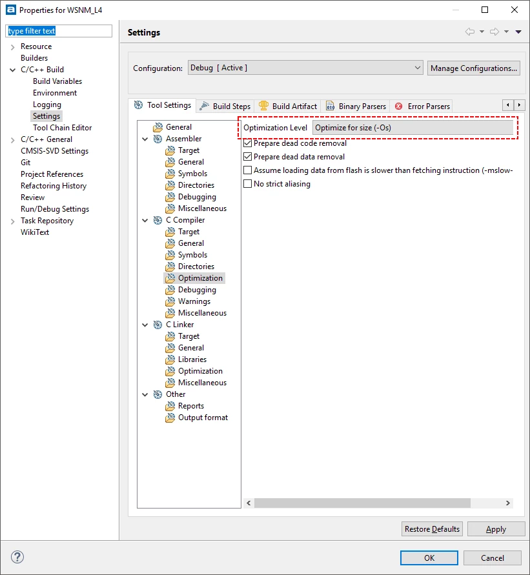The image size is (530, 575).
Task: Click the Error Parsers red X icon
Action: [x=399, y=106]
